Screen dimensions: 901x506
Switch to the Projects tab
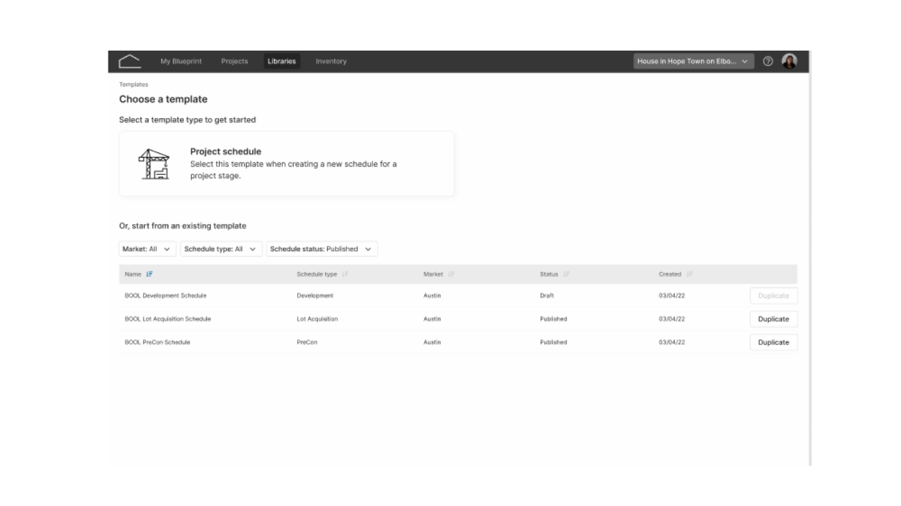234,61
